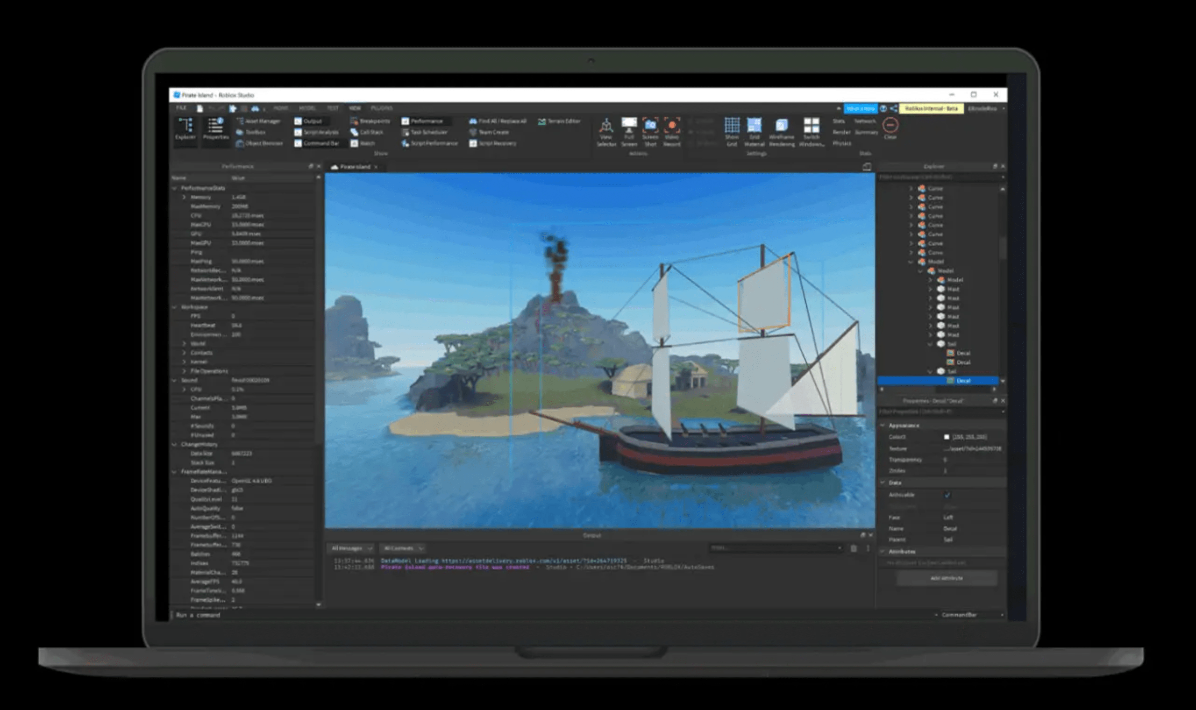
Task: Open the FILE menu
Action: click(x=181, y=108)
